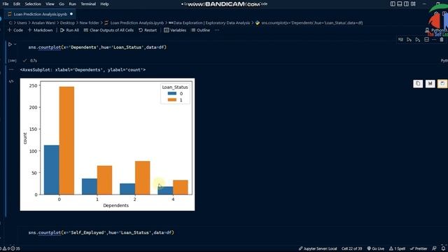Execute Cell and Below icon in cell toolbar
Viewport: 448px width, 252px height.
[418, 40]
